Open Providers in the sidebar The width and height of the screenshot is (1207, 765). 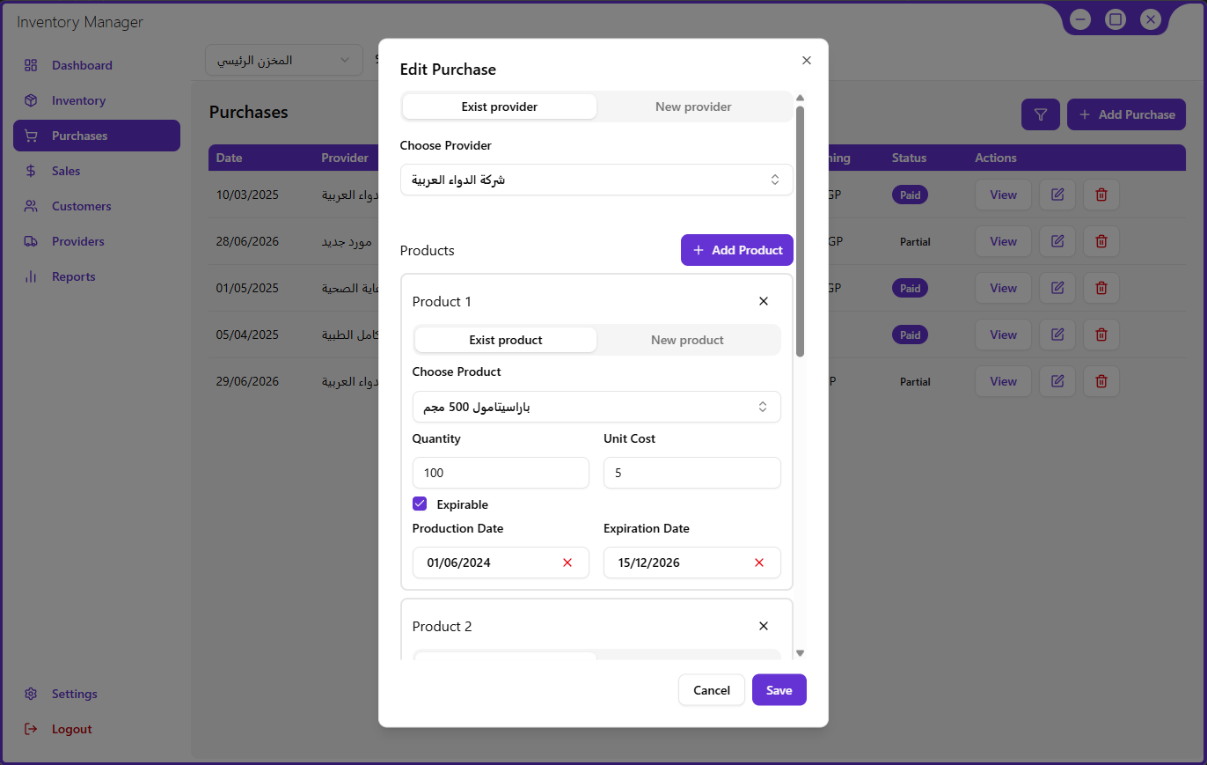(97, 241)
